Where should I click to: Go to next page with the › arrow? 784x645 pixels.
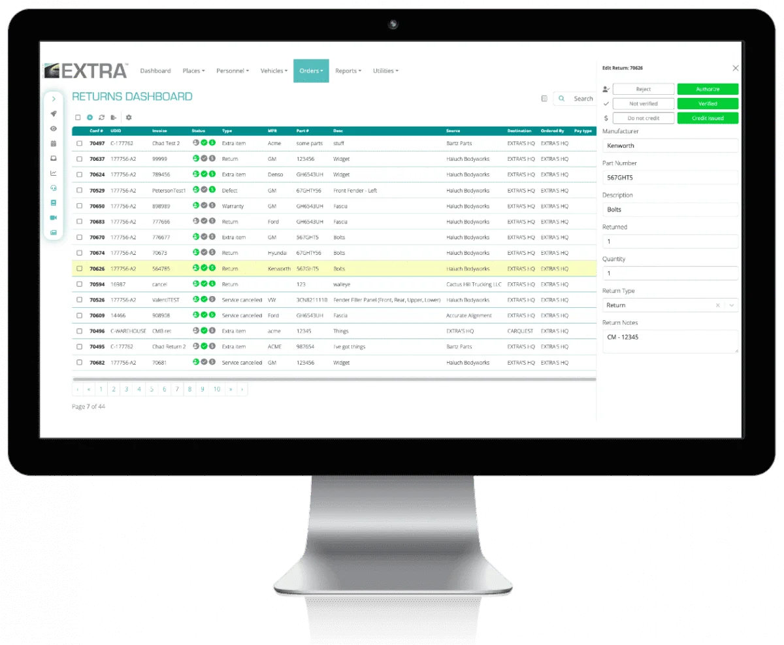point(242,389)
